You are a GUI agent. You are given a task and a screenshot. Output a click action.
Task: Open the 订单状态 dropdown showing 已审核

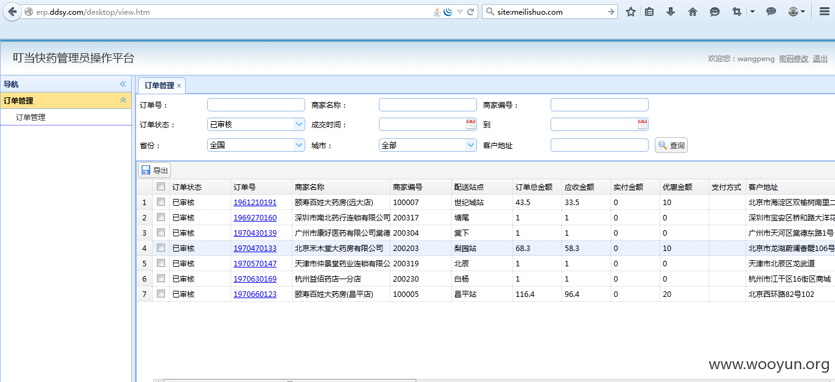point(299,124)
